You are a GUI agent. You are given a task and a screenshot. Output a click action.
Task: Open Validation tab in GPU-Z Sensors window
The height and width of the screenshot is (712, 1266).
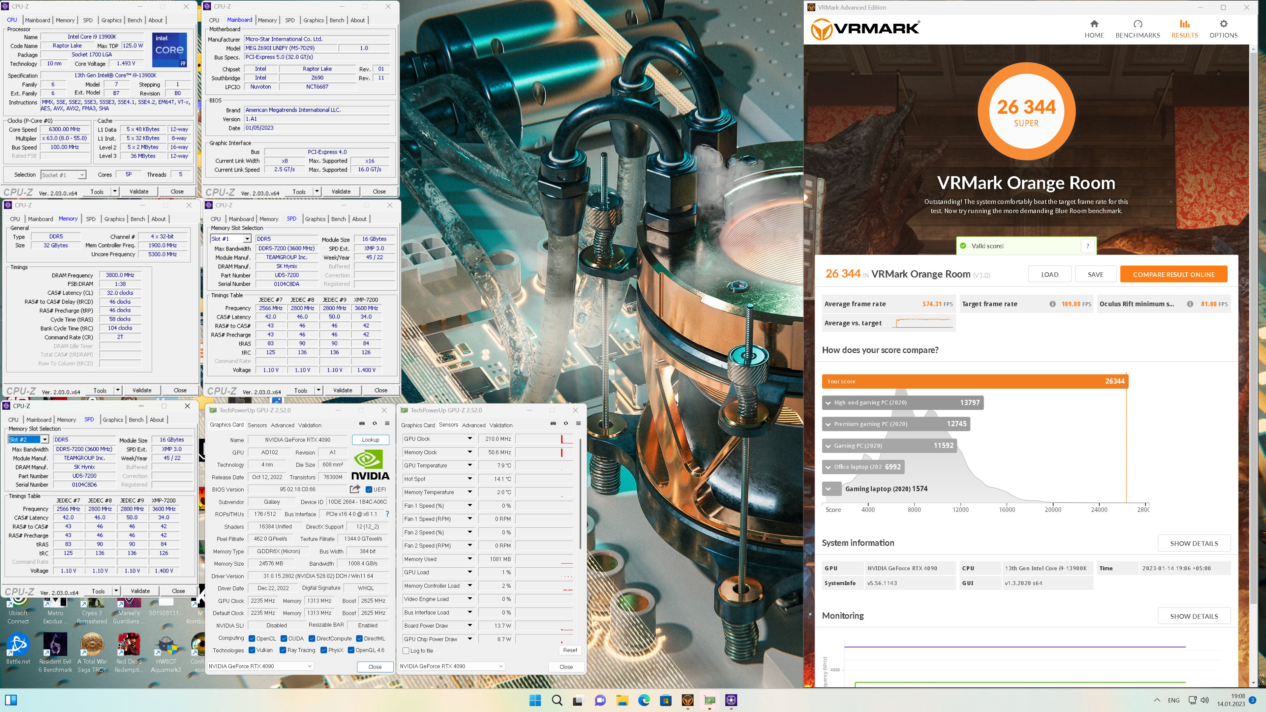501,425
